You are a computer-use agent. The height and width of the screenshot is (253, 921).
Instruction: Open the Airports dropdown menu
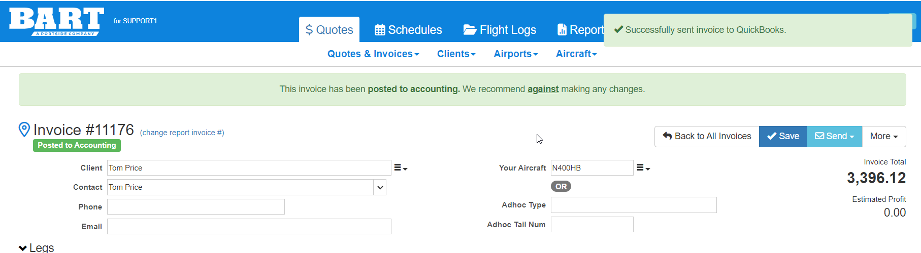click(515, 54)
